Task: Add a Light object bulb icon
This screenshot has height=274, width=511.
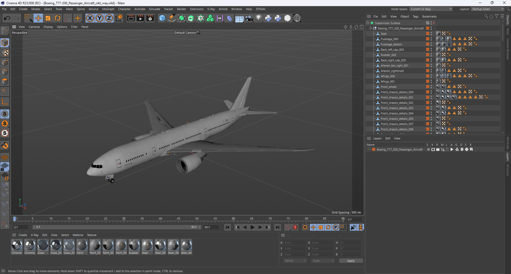Action: pyautogui.click(x=258, y=18)
